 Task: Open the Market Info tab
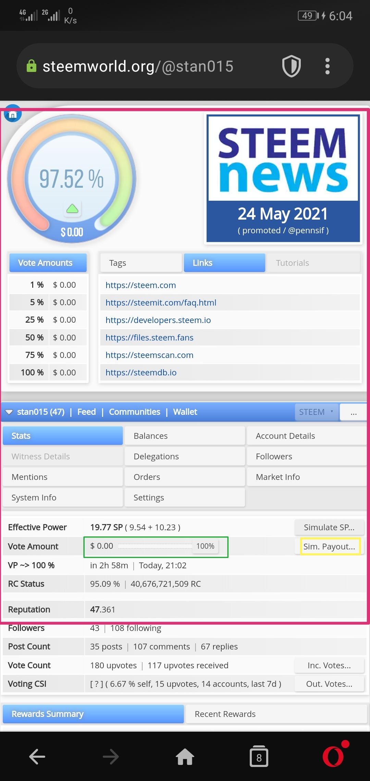[307, 477]
